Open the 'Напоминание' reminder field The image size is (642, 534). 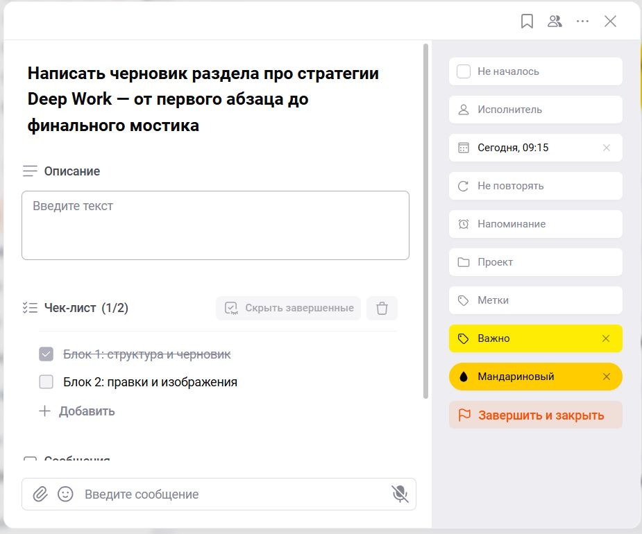536,224
